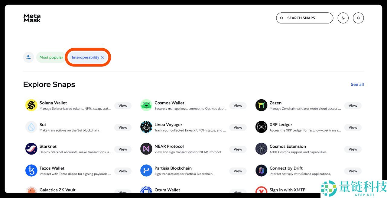Click the NEAR Protocol icon
Viewport: 387px width, 198px height.
(146, 149)
